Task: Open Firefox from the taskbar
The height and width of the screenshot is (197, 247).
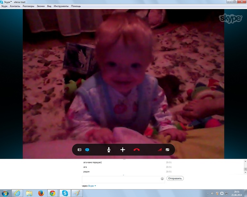Action: (41, 193)
